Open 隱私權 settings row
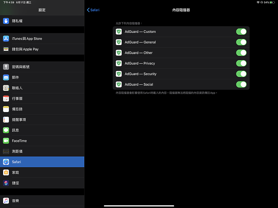278x208 pixels. click(x=42, y=21)
